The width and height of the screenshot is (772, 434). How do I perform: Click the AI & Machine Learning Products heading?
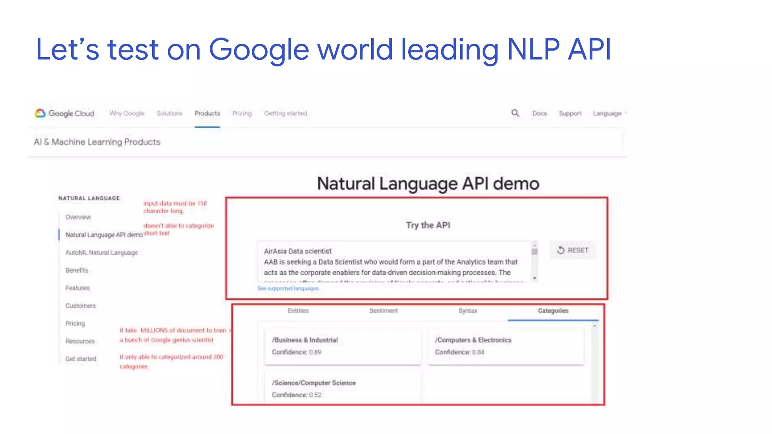pos(97,142)
